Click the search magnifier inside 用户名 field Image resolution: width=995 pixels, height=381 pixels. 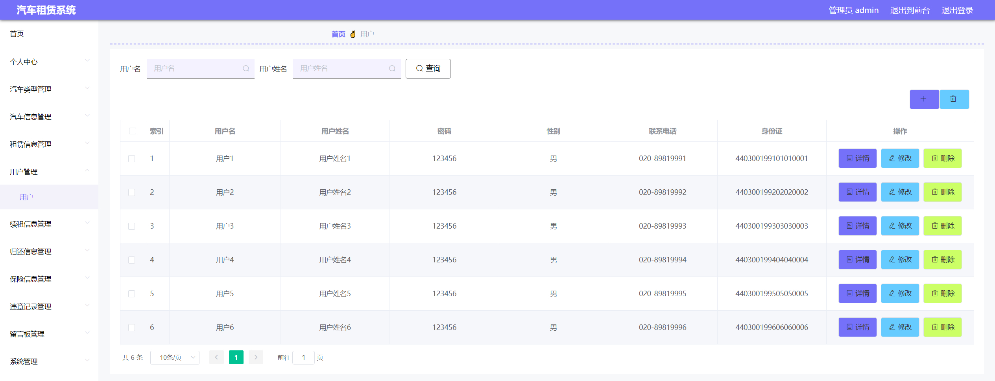[x=246, y=68]
